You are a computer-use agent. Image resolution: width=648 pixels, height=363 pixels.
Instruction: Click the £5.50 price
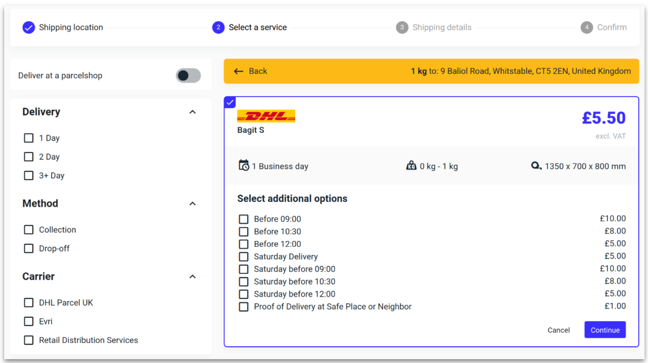pyautogui.click(x=604, y=118)
